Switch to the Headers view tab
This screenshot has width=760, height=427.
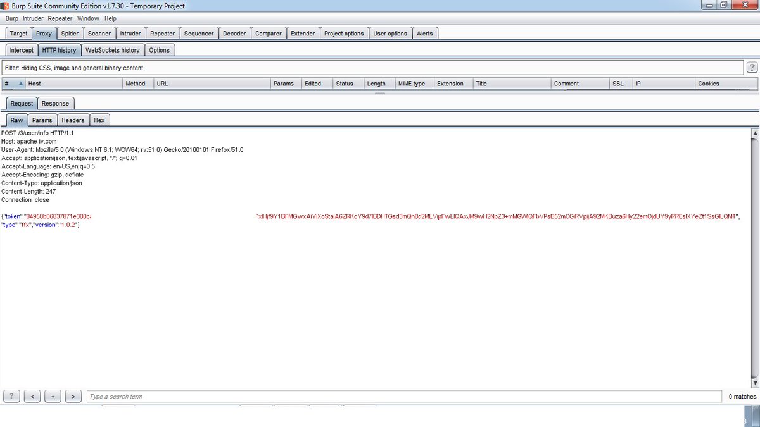point(73,120)
